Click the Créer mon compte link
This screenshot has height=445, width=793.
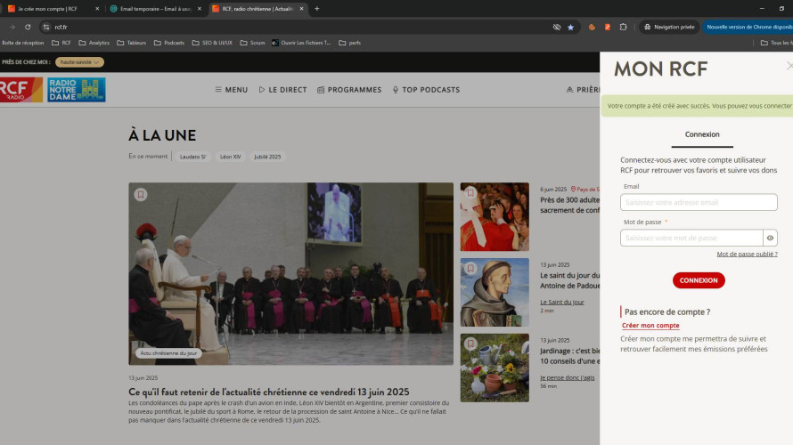pyautogui.click(x=650, y=326)
